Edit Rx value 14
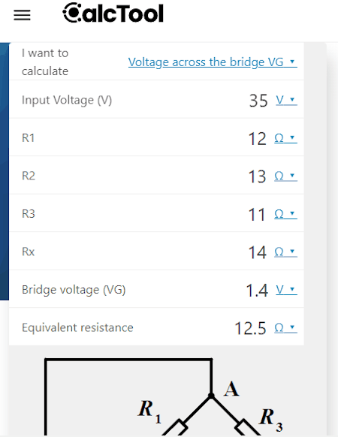This screenshot has height=437, width=338. pyautogui.click(x=257, y=252)
